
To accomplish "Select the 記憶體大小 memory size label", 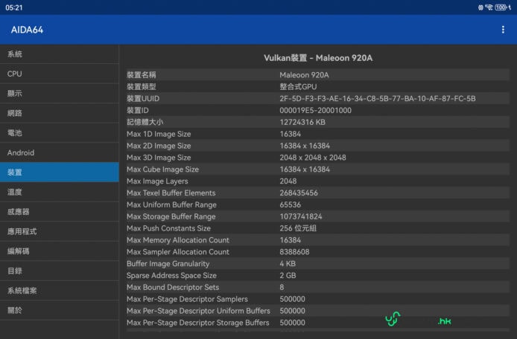I will (145, 122).
